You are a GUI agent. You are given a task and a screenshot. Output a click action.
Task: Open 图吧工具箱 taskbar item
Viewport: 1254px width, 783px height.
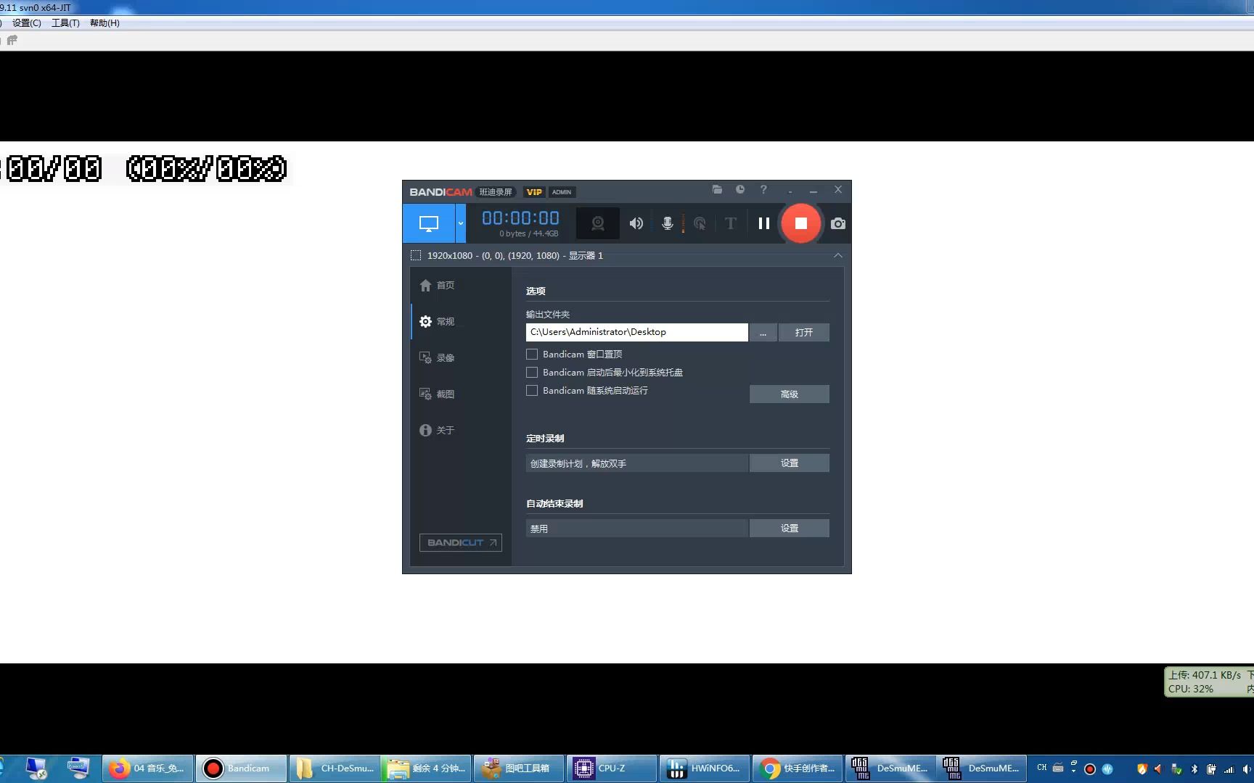click(520, 768)
